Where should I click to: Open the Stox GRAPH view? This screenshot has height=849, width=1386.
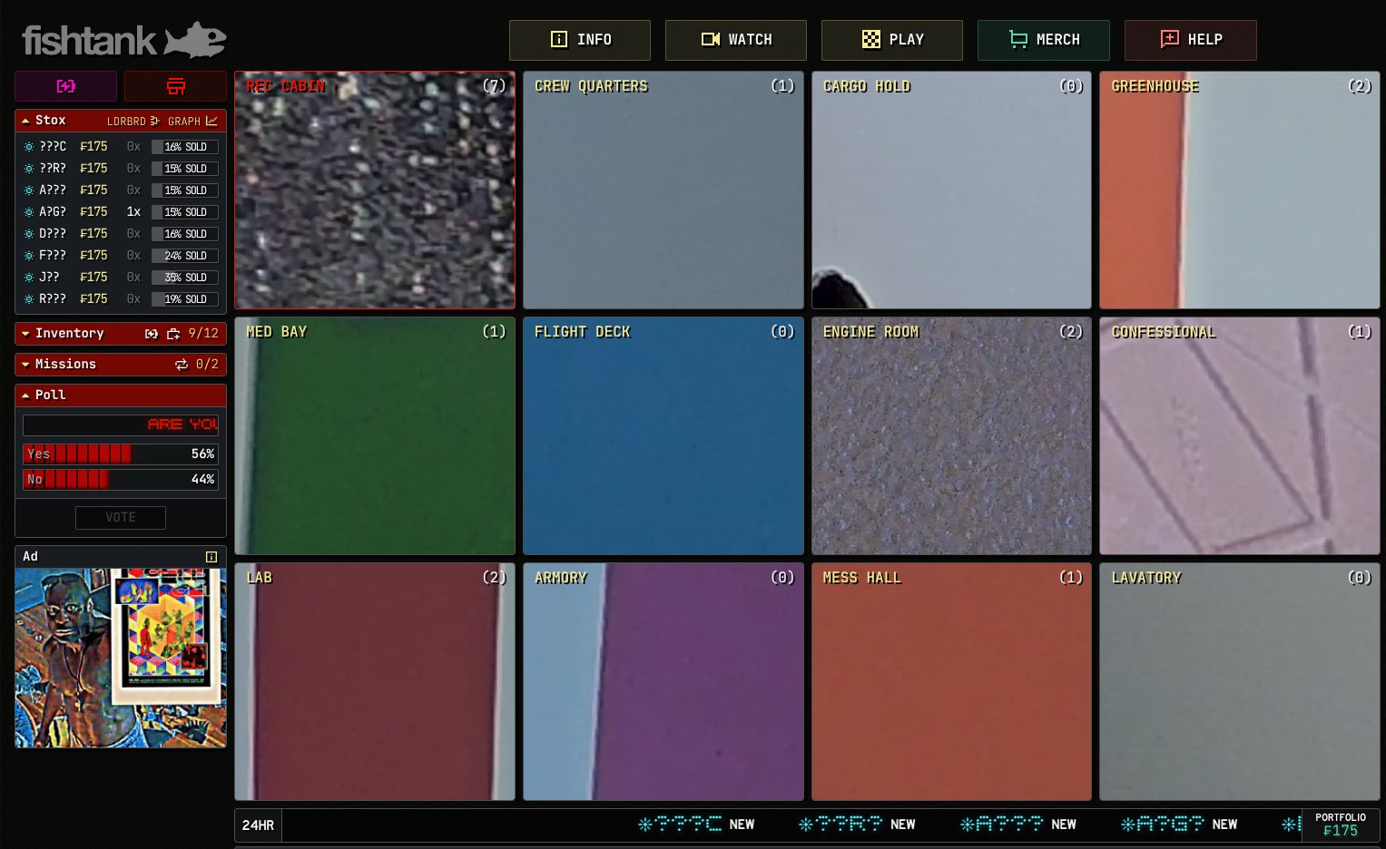coord(192,121)
